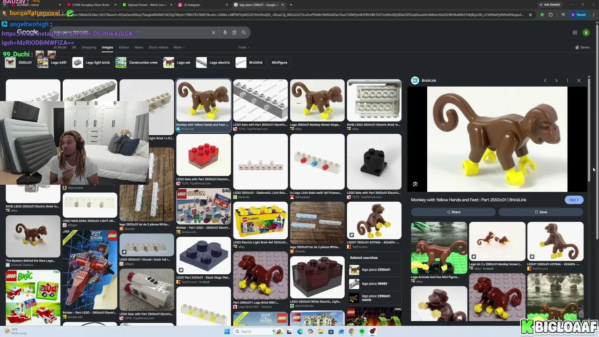Viewport: 599px width, 337px height.
Task: Apply the Minifigure filter chip
Action: pos(279,62)
